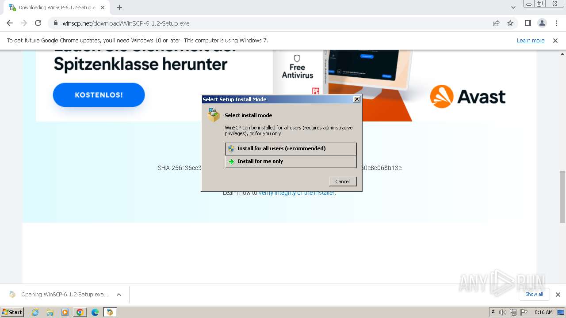Click the taskbar clock 8:16 AM

coord(543,312)
